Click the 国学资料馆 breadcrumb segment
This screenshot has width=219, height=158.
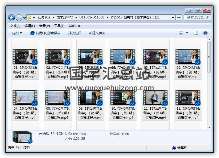coord(64,18)
